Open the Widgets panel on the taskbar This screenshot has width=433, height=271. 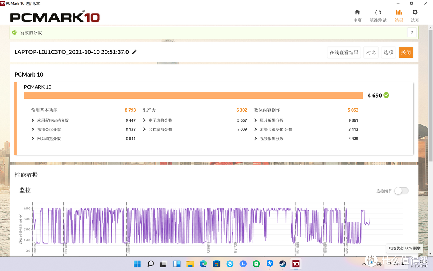click(x=177, y=264)
